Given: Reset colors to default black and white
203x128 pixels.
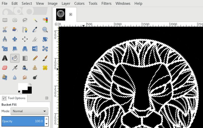Looking at the screenshot, I should 20,92.
